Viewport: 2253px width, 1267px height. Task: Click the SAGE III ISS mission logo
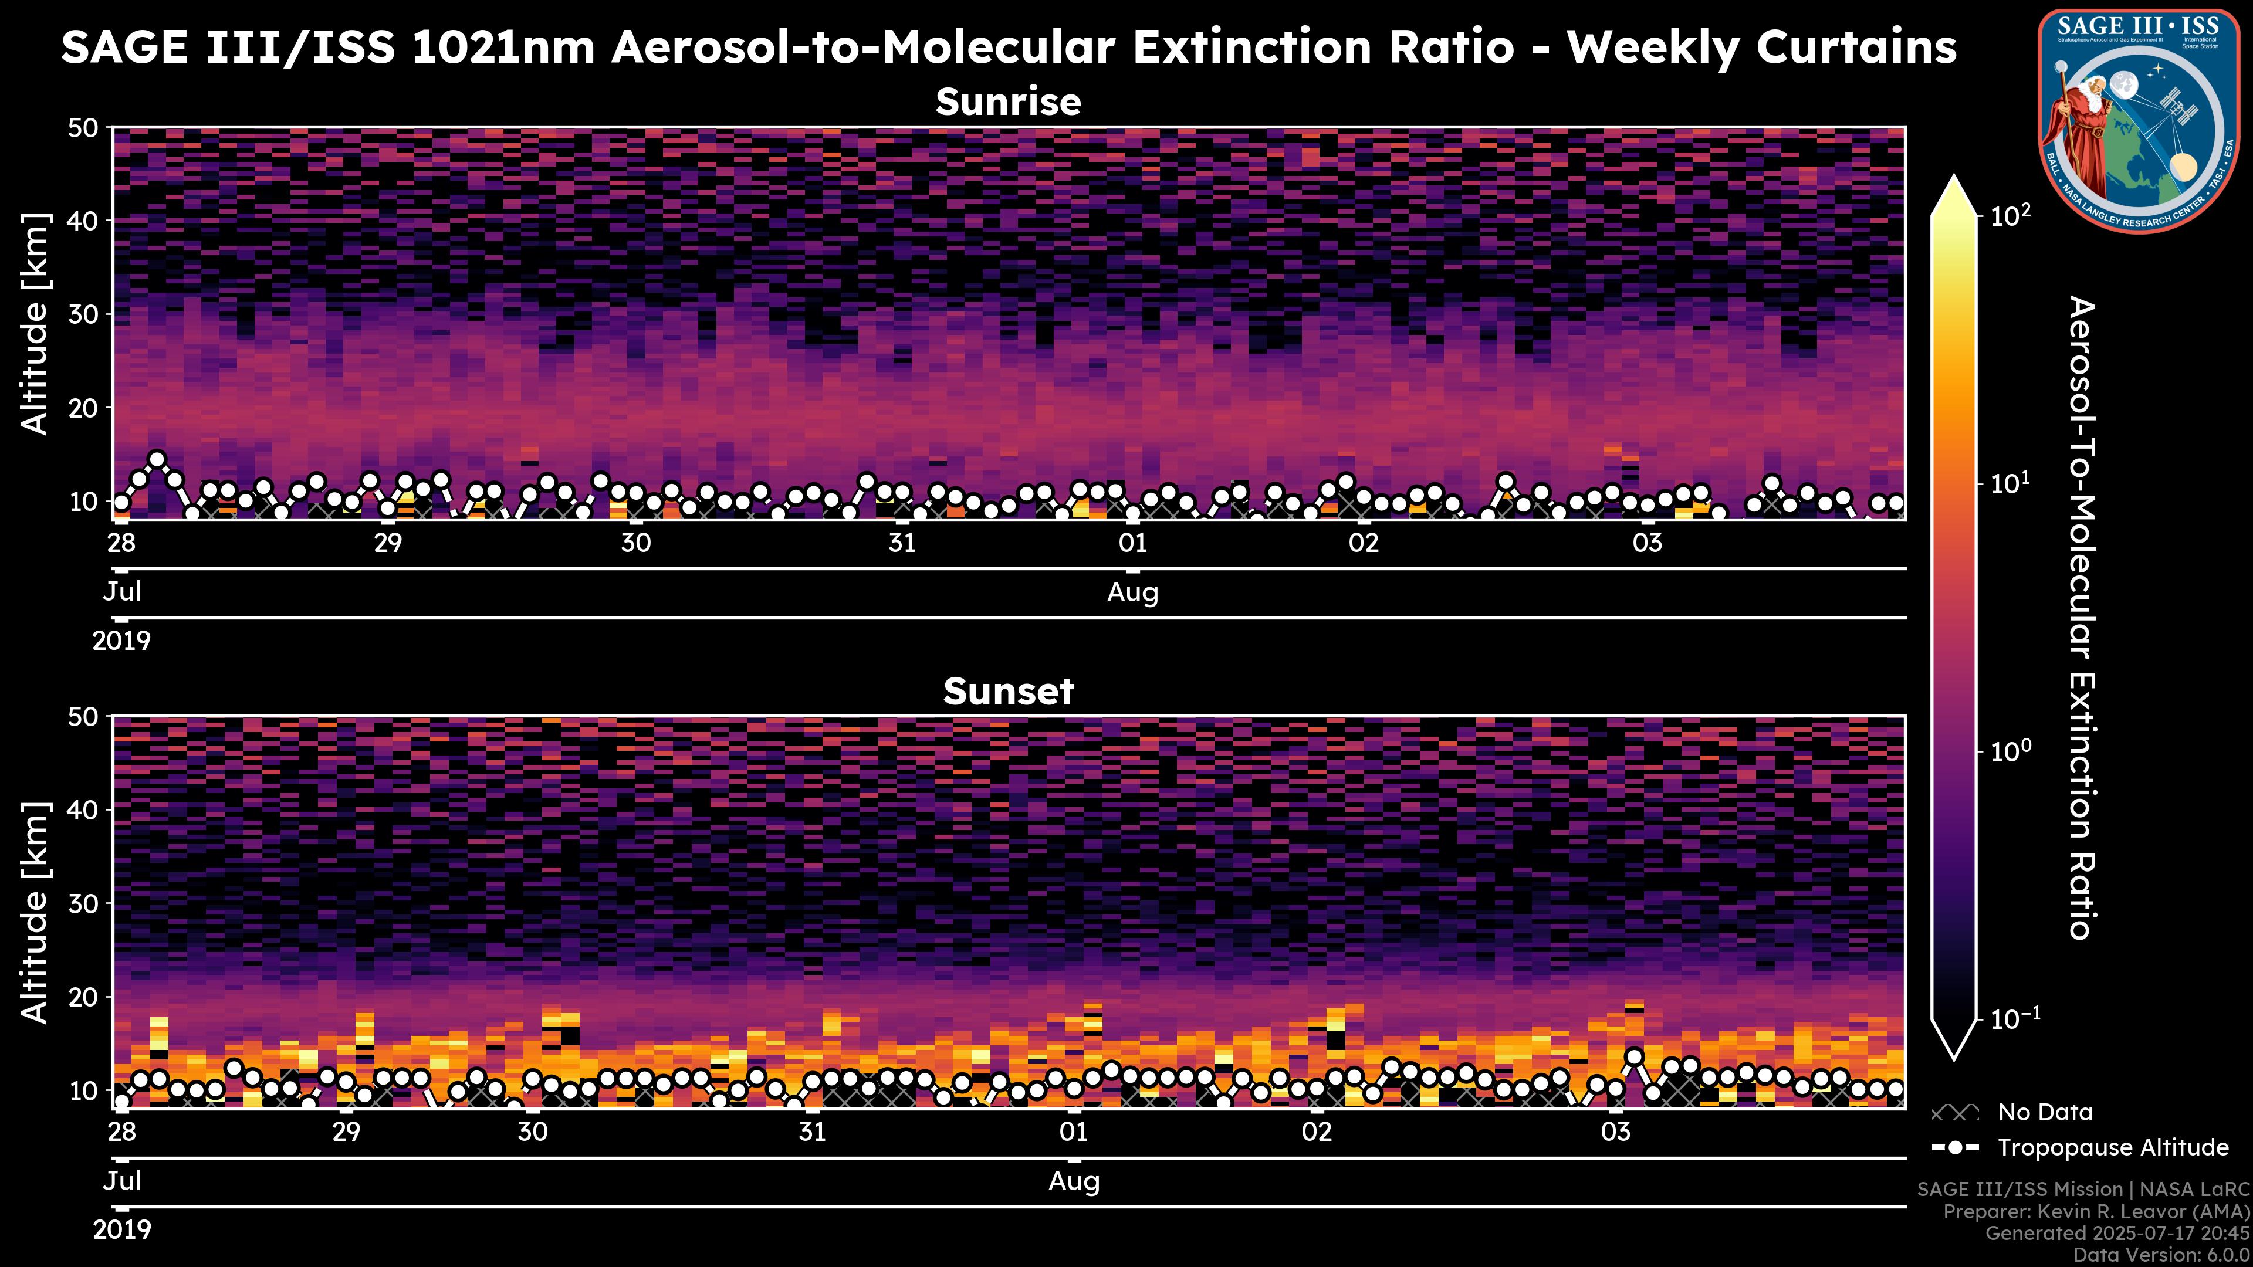[2139, 121]
